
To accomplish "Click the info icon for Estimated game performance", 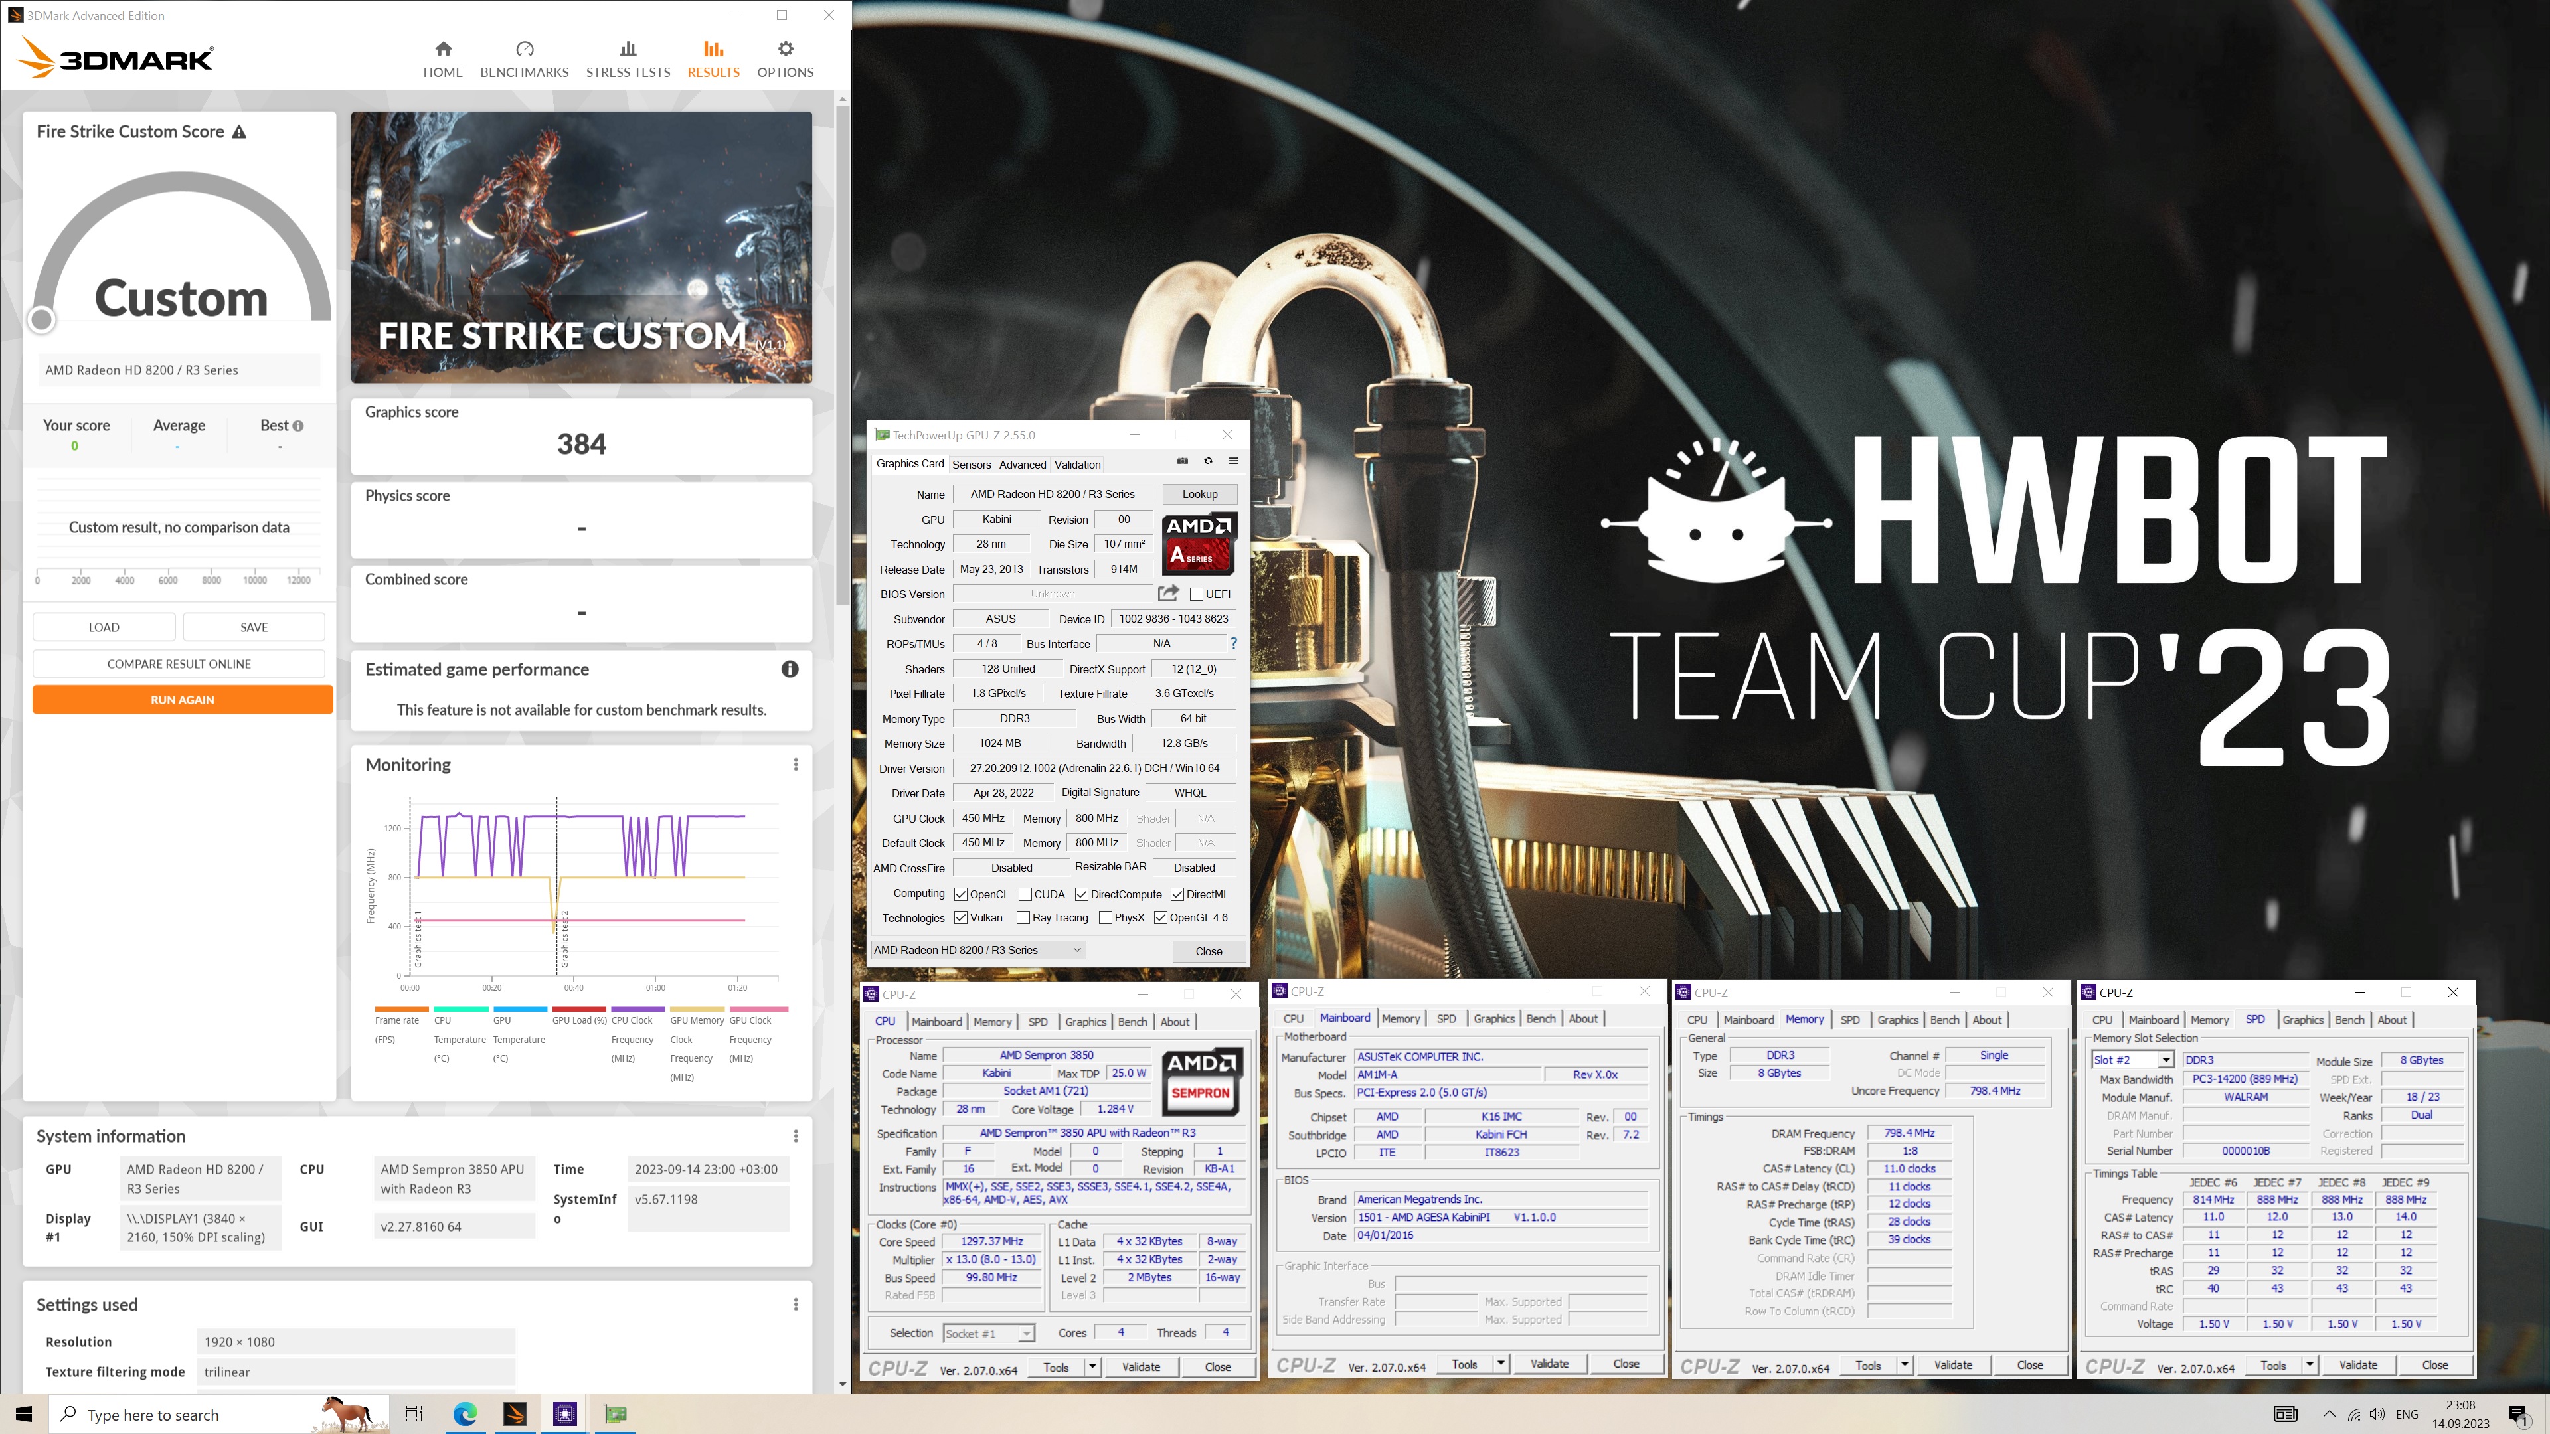I will pos(789,669).
